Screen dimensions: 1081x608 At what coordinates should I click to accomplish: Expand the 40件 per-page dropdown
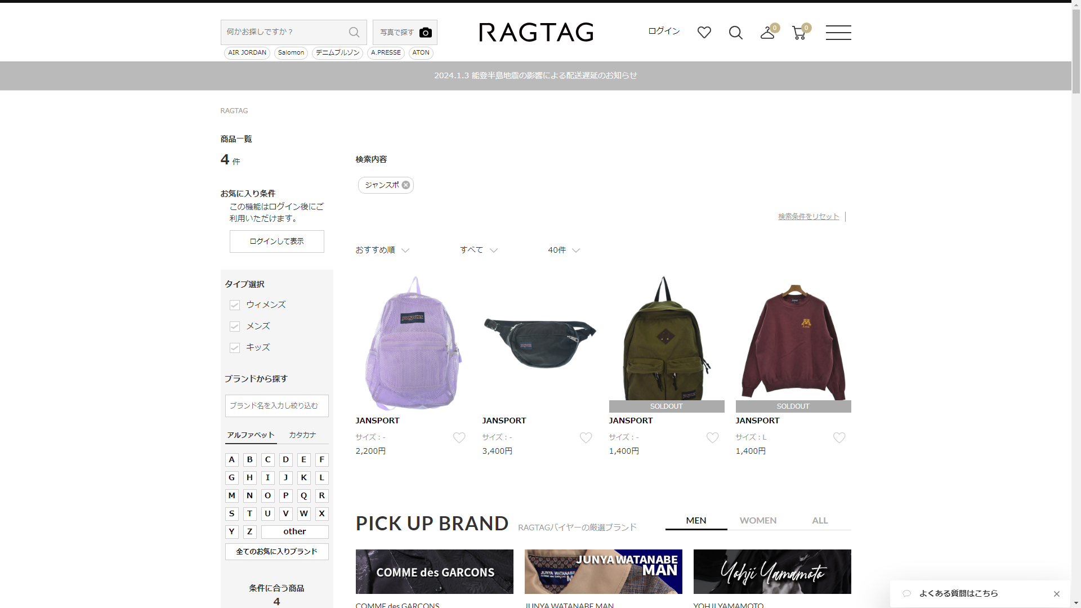(x=563, y=250)
